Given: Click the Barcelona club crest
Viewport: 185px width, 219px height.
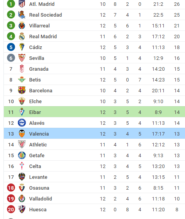Looking at the screenshot, I should pyautogui.click(x=22, y=90).
